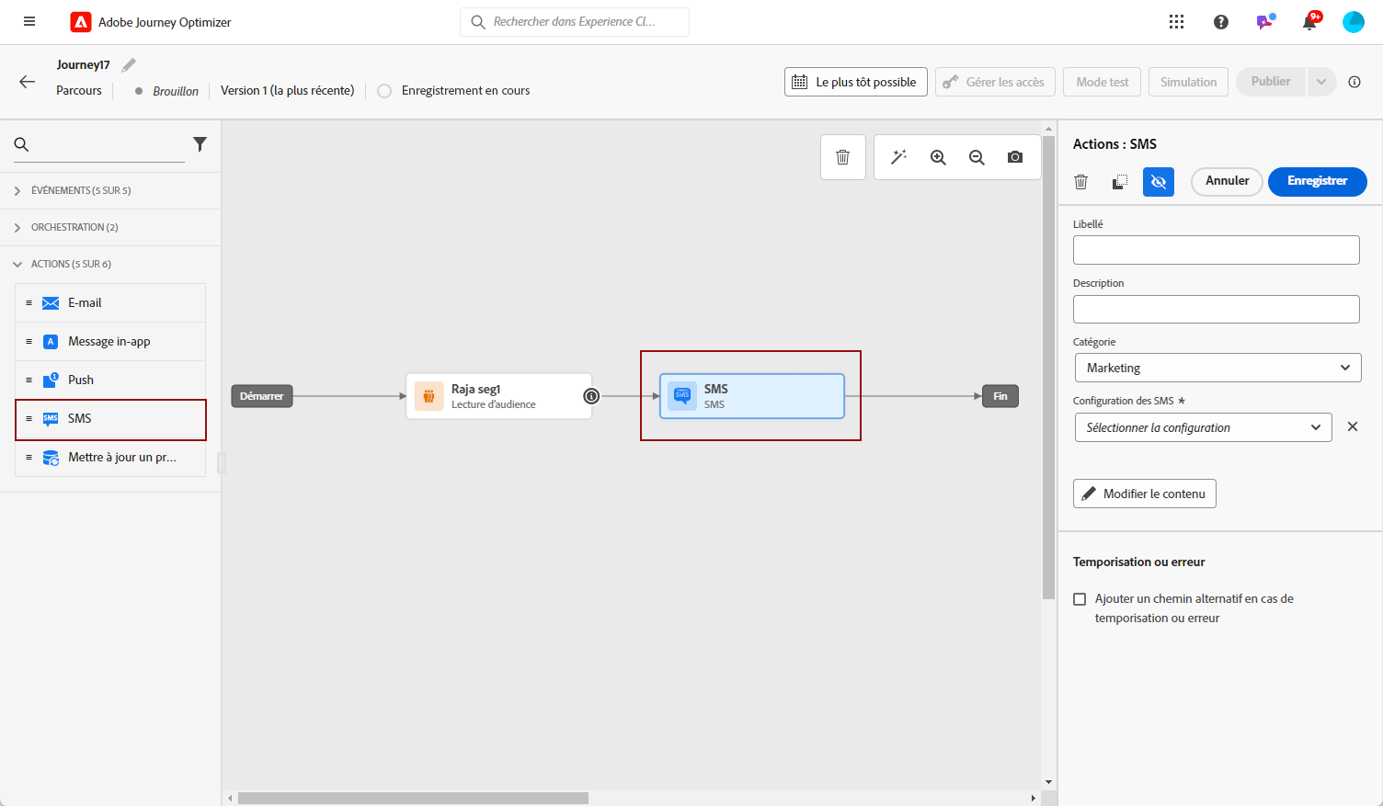This screenshot has height=806, width=1383.
Task: Click the copy activity icon in panel
Action: pos(1119,182)
